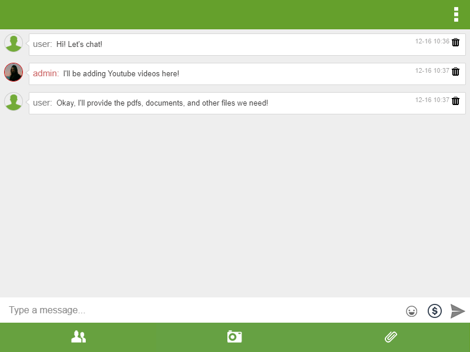Open the contacts icon on the bottom bar
The height and width of the screenshot is (352, 470).
(x=78, y=337)
